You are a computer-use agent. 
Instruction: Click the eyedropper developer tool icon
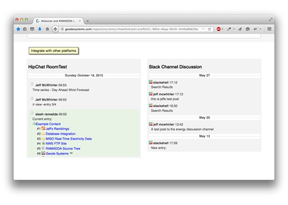tap(229, 29)
